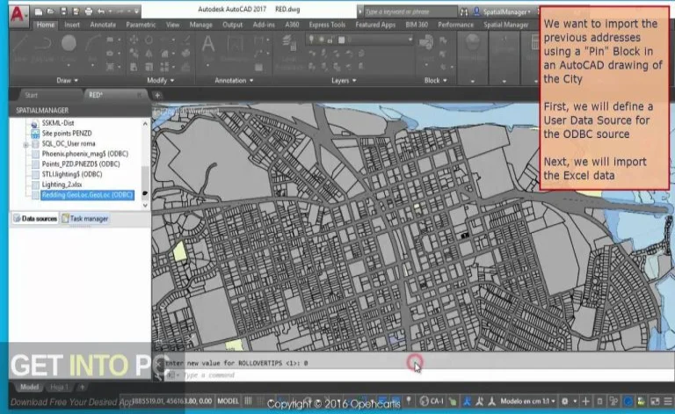Click the workspace switching gear icon in status bar

point(565,401)
